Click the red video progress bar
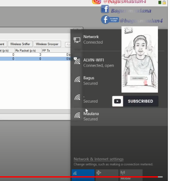This screenshot has width=170, height=181. pos(79,177)
